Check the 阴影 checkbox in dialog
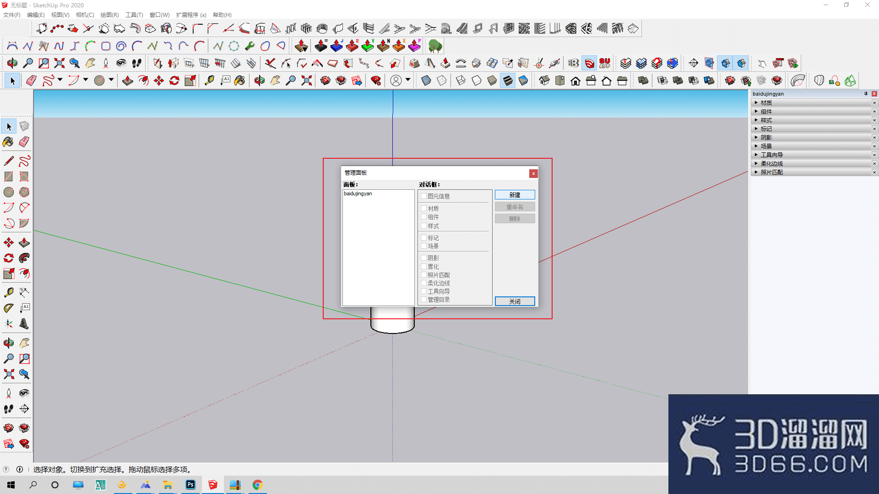The image size is (879, 494). [423, 258]
